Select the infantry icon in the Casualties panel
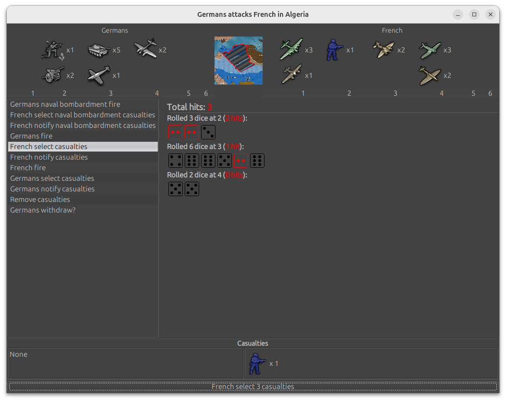506x401 pixels. point(257,364)
